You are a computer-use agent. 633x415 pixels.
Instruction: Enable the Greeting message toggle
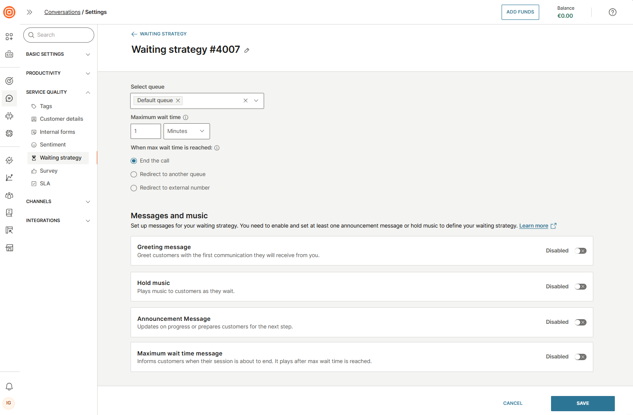pos(580,251)
